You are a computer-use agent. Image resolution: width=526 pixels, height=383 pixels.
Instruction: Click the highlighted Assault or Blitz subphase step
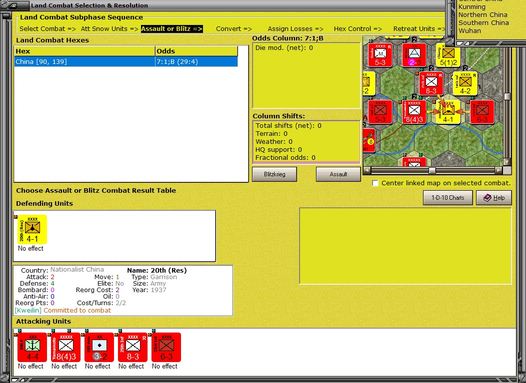coord(172,29)
